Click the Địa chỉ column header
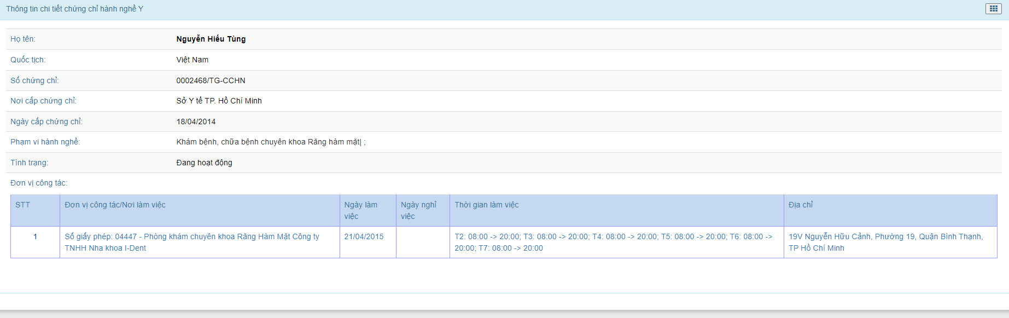Viewport: 1009px width, 318px height. [x=800, y=205]
